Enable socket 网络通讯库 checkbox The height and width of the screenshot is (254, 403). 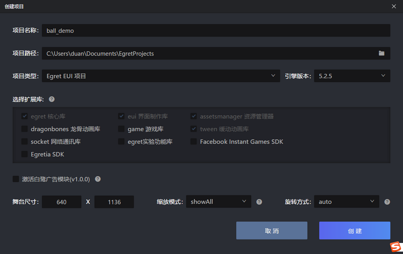tap(24, 142)
